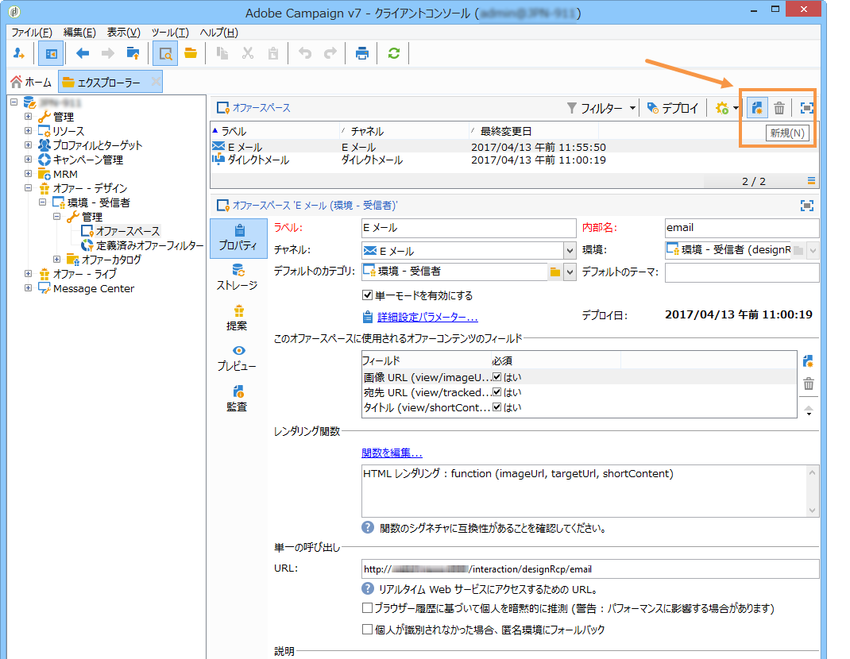Browse folder for デフォルトのカテゴリ

coord(555,272)
